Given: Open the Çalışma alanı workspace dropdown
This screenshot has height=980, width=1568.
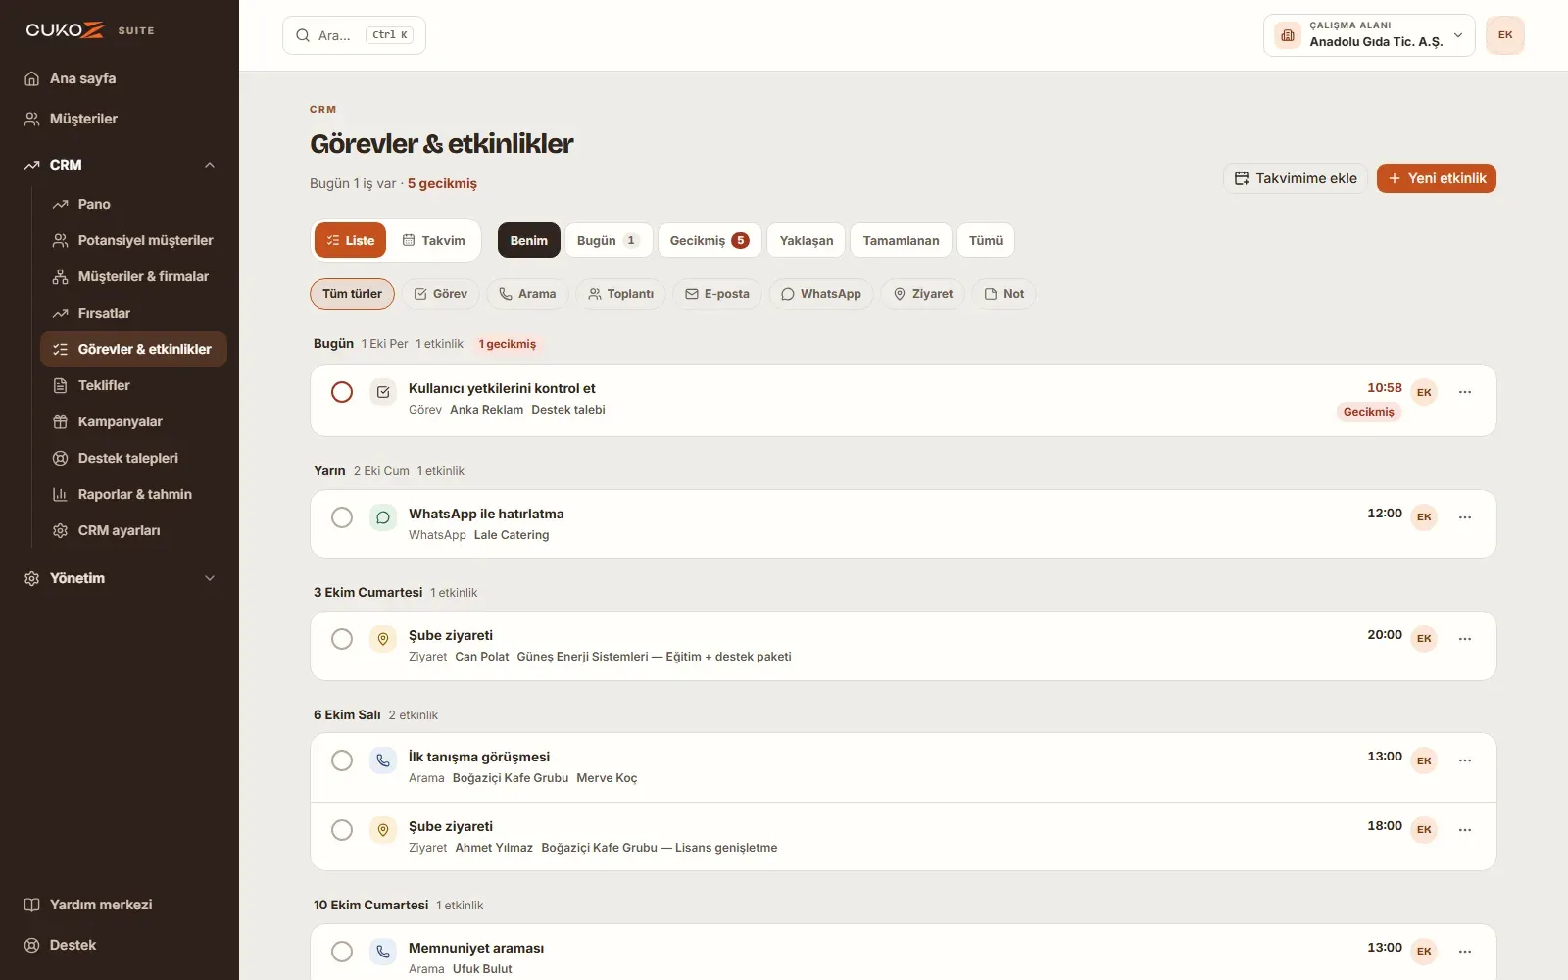Looking at the screenshot, I should pyautogui.click(x=1369, y=35).
